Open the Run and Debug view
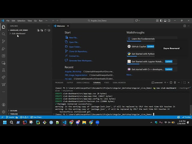Image resolution: width=192 pixels, height=144 pixels. pyautogui.click(x=4, y=49)
